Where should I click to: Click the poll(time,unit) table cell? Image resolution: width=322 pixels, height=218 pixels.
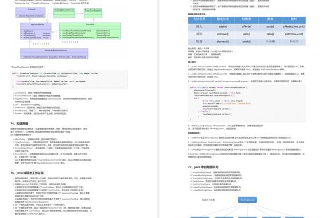(294, 34)
